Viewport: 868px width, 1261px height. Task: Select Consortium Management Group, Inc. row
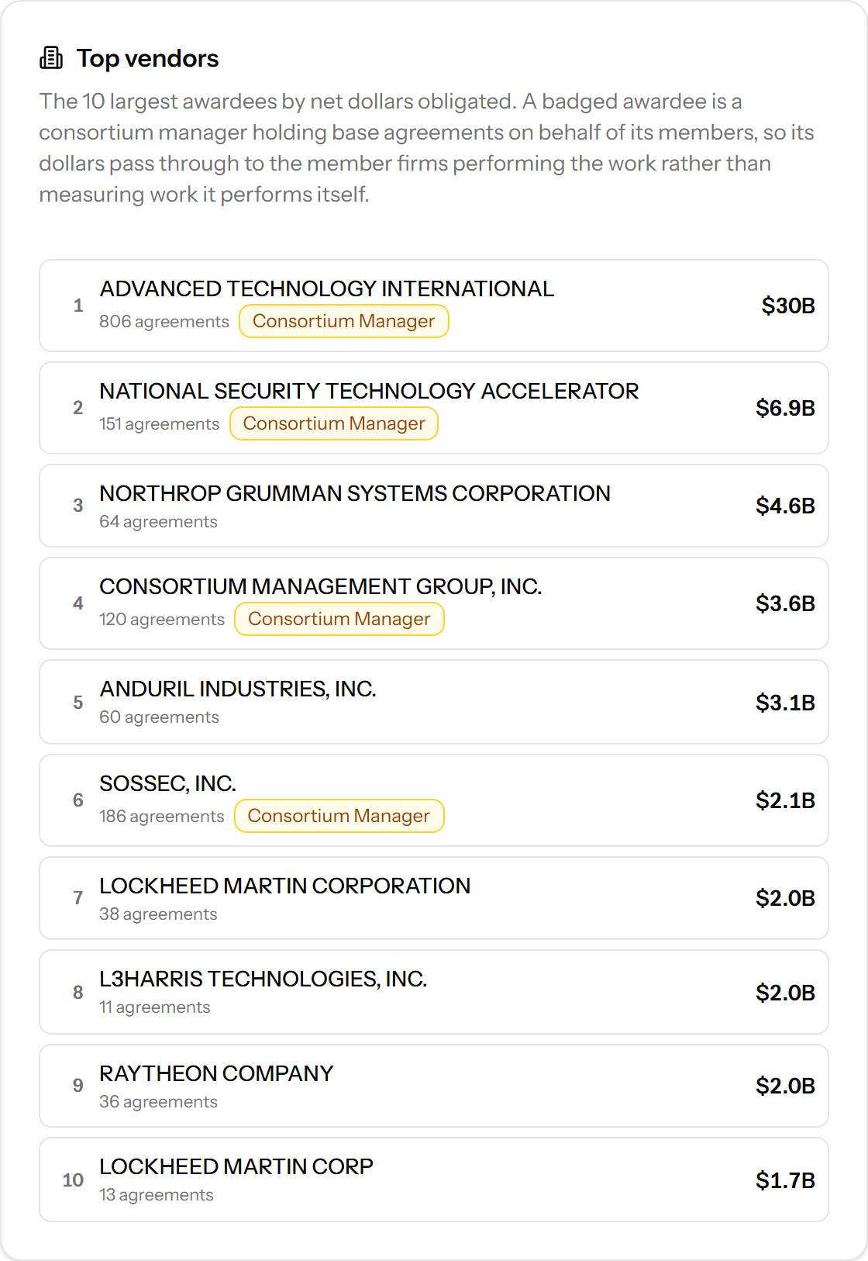(x=434, y=603)
